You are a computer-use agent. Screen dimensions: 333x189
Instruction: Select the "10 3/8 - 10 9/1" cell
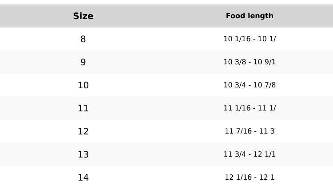pos(250,62)
